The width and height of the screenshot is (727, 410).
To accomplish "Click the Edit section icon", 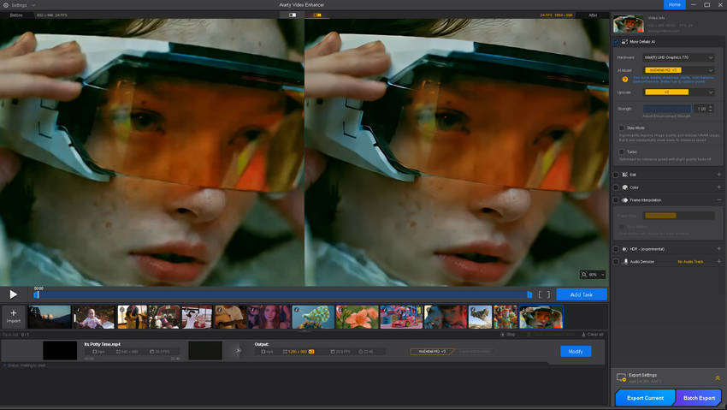I will (624, 175).
